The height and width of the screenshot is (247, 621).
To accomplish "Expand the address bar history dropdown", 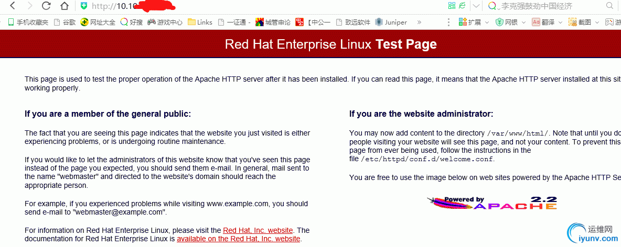I will (476, 6).
